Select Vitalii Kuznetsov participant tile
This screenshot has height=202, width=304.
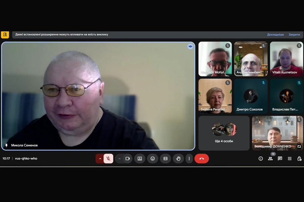[x=286, y=59]
